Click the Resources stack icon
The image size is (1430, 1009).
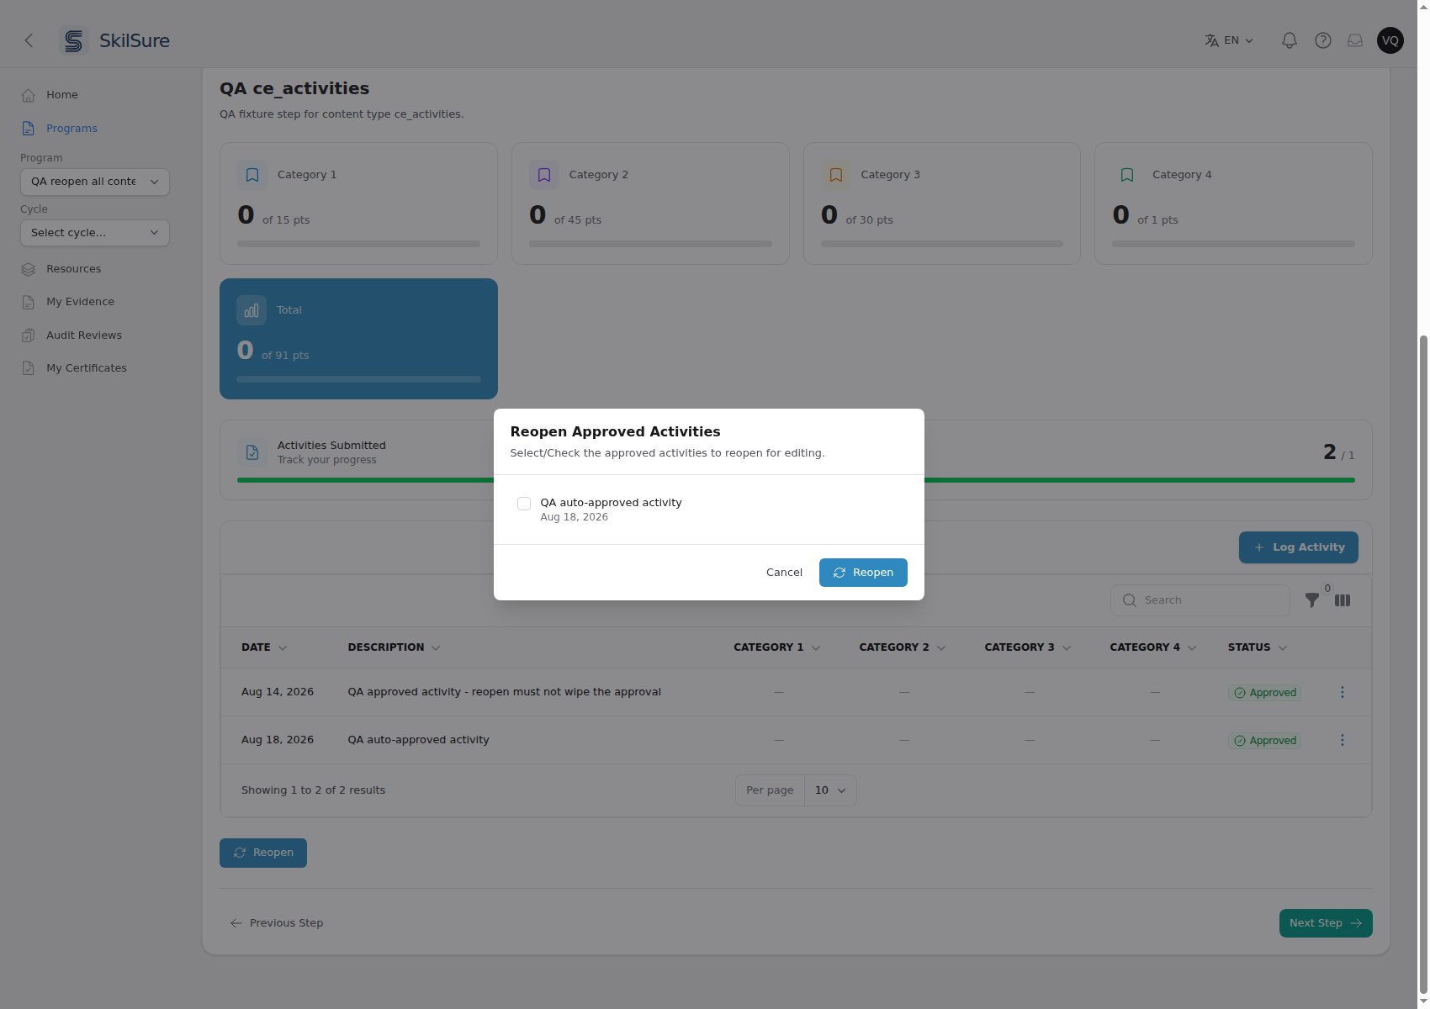pyautogui.click(x=29, y=269)
